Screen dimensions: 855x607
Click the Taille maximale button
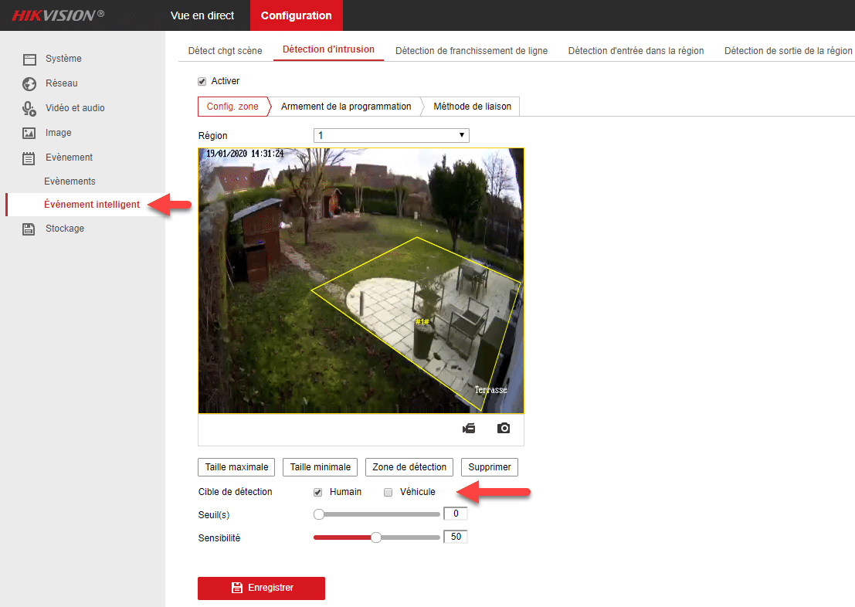(236, 467)
